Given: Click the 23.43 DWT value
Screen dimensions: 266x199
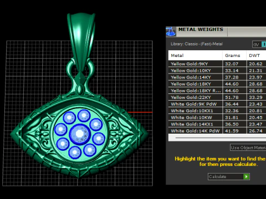Looking at the screenshot, I should (x=255, y=104).
